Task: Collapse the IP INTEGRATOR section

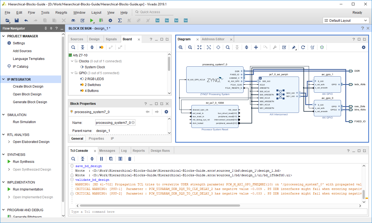Action: click(3, 80)
